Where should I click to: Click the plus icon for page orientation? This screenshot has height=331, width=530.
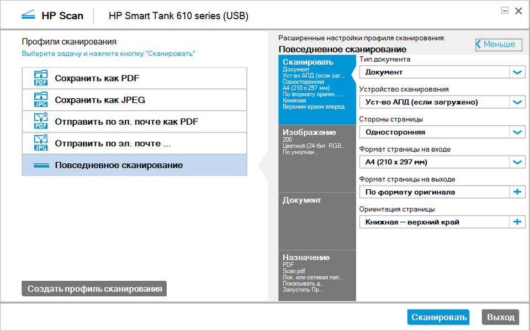(x=517, y=222)
